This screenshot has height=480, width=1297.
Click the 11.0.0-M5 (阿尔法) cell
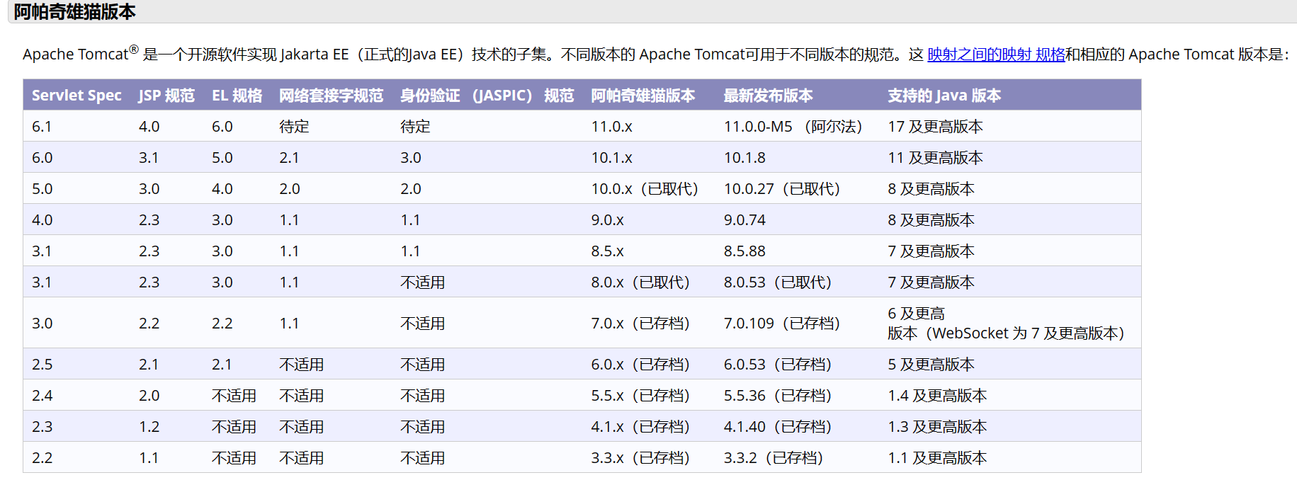793,127
